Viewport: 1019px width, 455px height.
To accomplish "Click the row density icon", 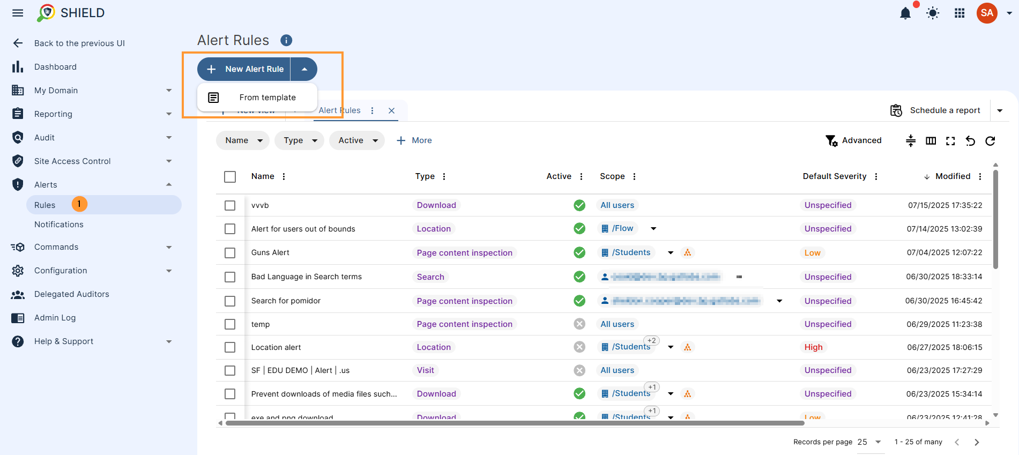I will pyautogui.click(x=911, y=140).
